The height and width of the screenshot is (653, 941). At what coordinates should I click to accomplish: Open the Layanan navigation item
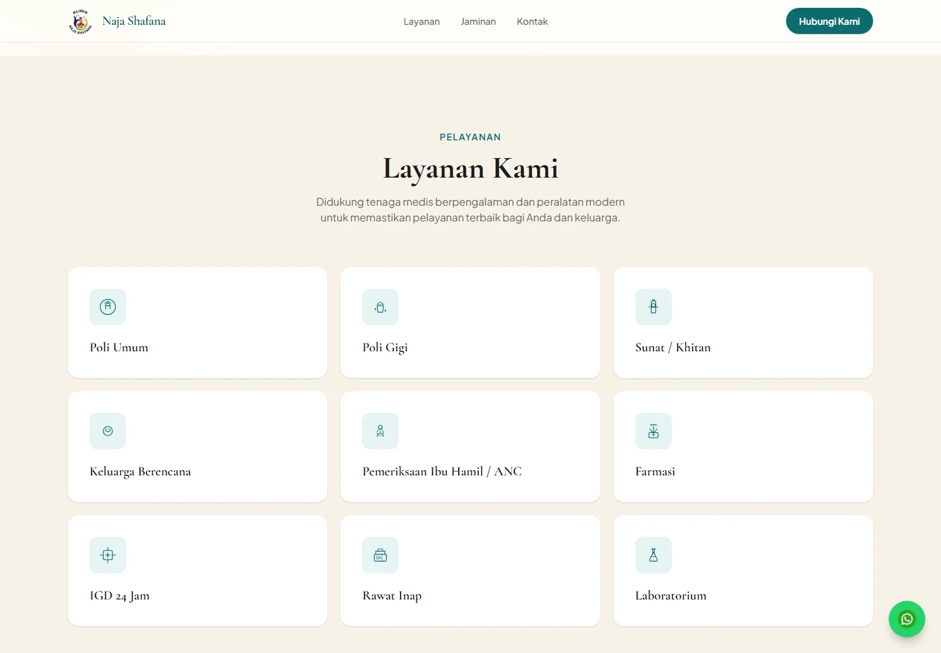(421, 22)
